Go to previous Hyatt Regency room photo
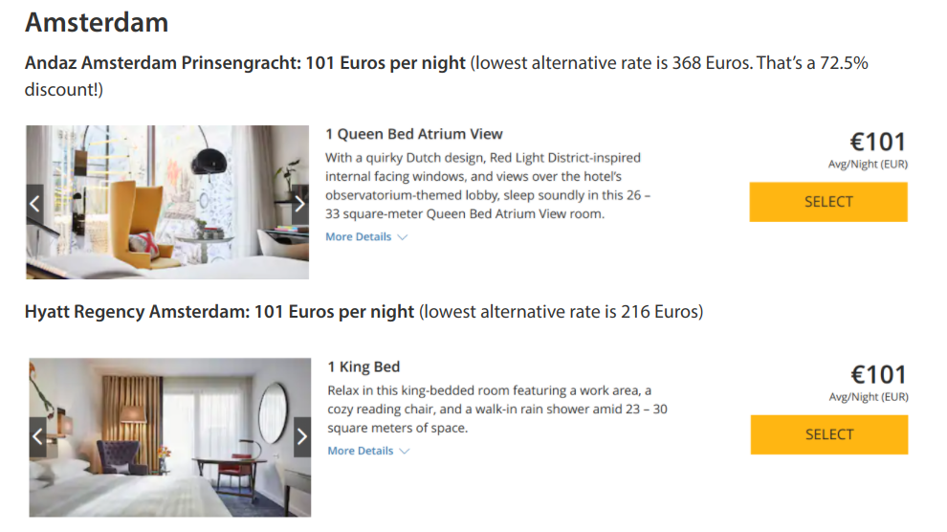This screenshot has height=532, width=947. coord(37,436)
